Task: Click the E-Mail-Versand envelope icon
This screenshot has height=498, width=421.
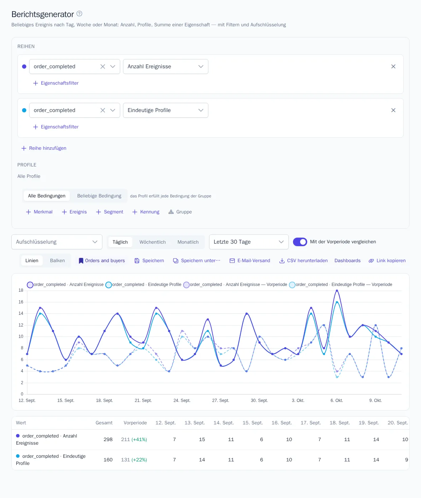Action: coord(232,261)
